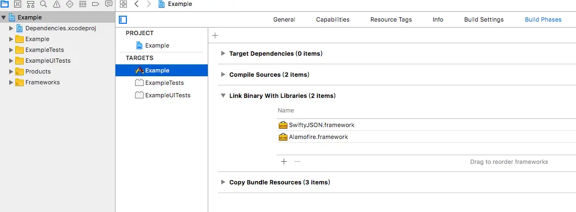Go forward with the right chevron

(x=149, y=4)
